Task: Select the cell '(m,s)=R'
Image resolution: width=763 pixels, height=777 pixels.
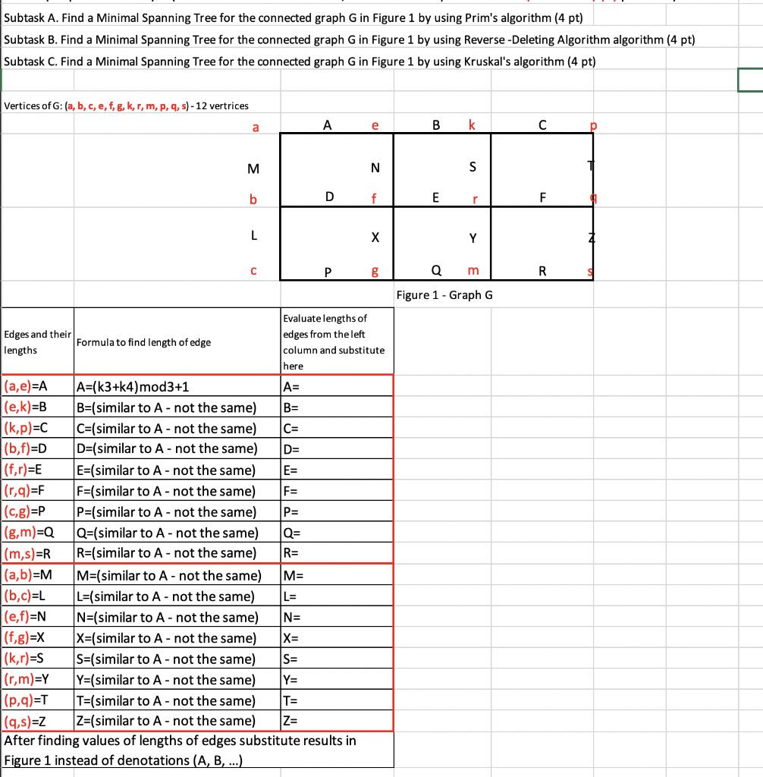Action: click(x=38, y=553)
